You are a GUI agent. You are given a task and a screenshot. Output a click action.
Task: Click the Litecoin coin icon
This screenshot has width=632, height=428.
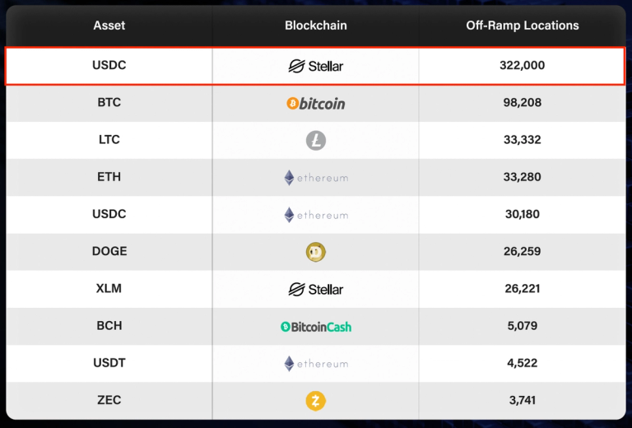pos(316,141)
